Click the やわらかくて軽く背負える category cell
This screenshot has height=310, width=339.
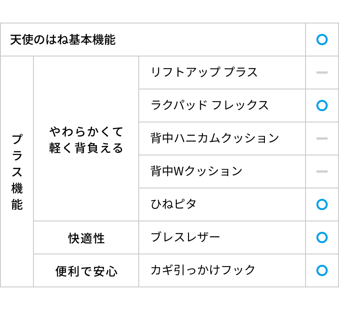(x=86, y=139)
